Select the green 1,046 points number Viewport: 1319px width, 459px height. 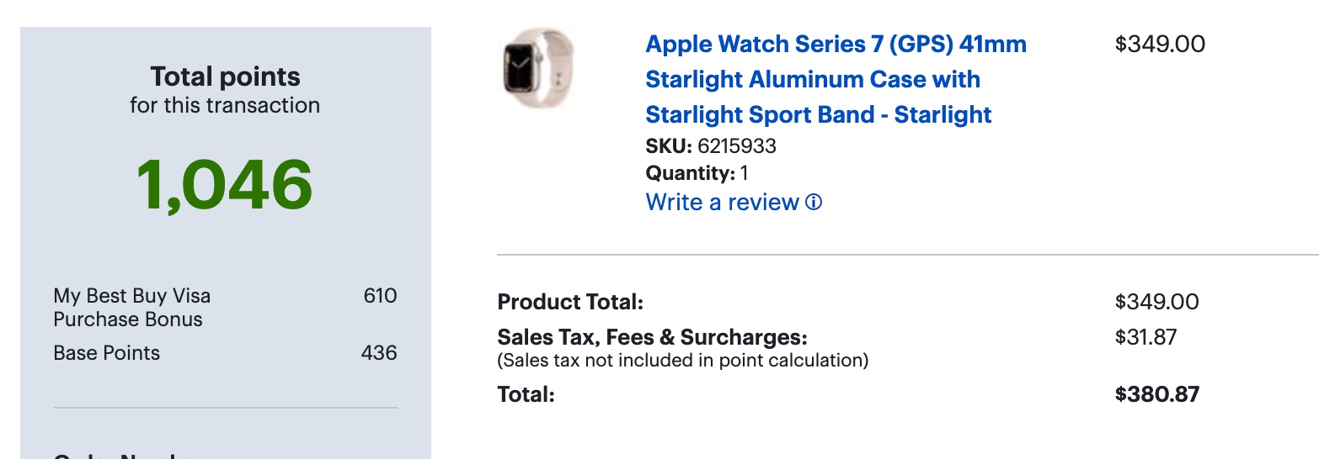[224, 185]
